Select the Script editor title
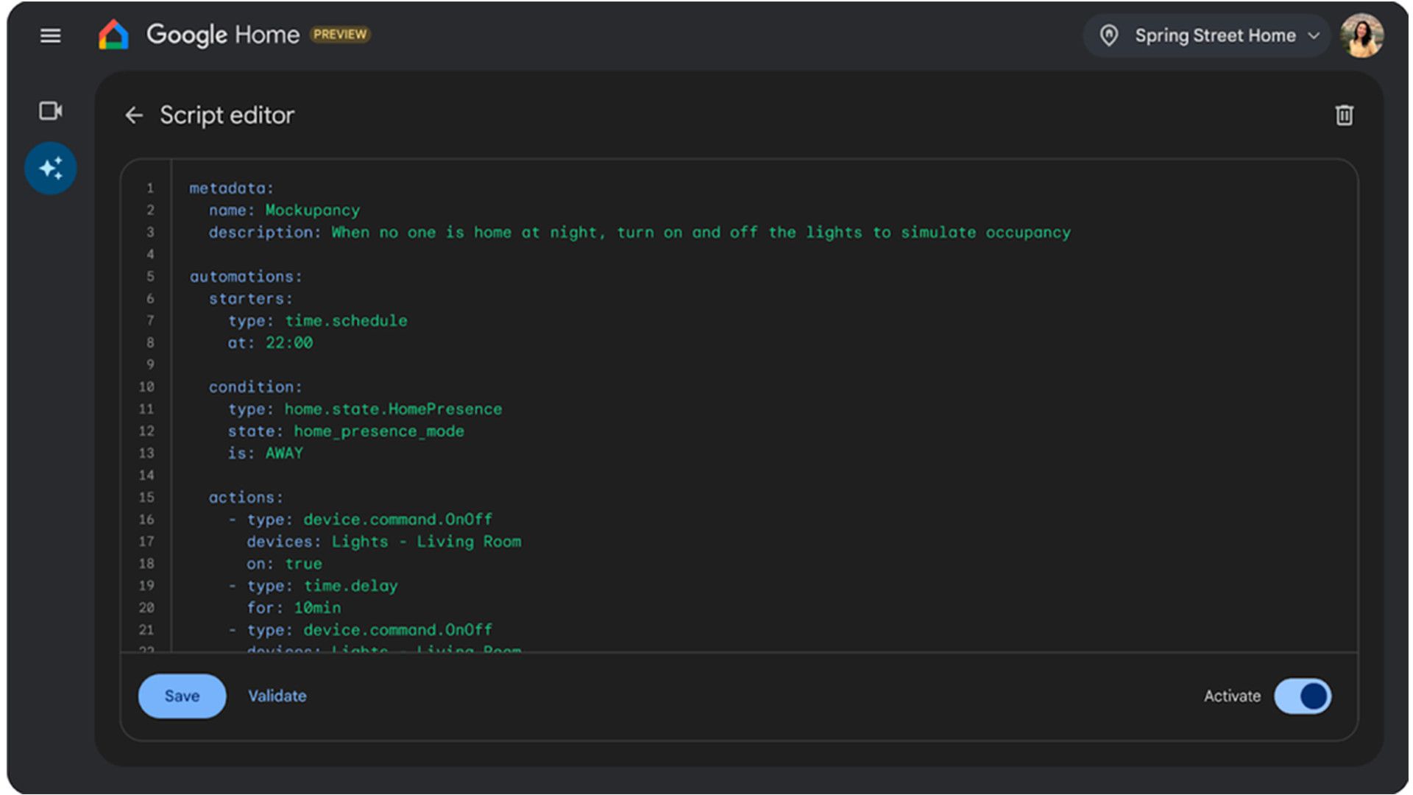This screenshot has width=1413, height=795. pos(227,115)
